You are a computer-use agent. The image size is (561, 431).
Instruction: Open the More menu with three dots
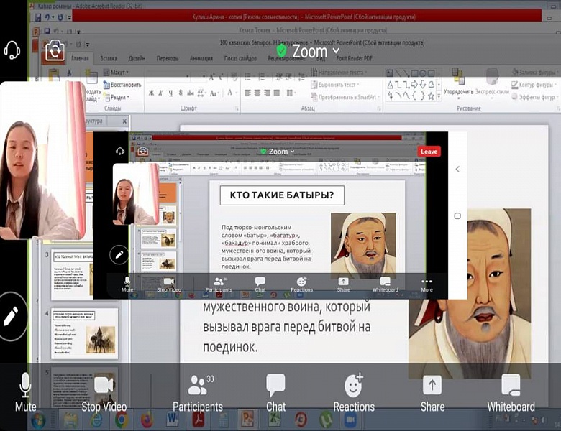pyautogui.click(x=427, y=284)
